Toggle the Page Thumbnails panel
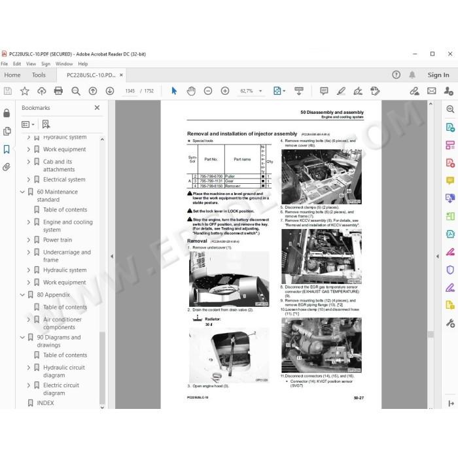 tap(7, 131)
